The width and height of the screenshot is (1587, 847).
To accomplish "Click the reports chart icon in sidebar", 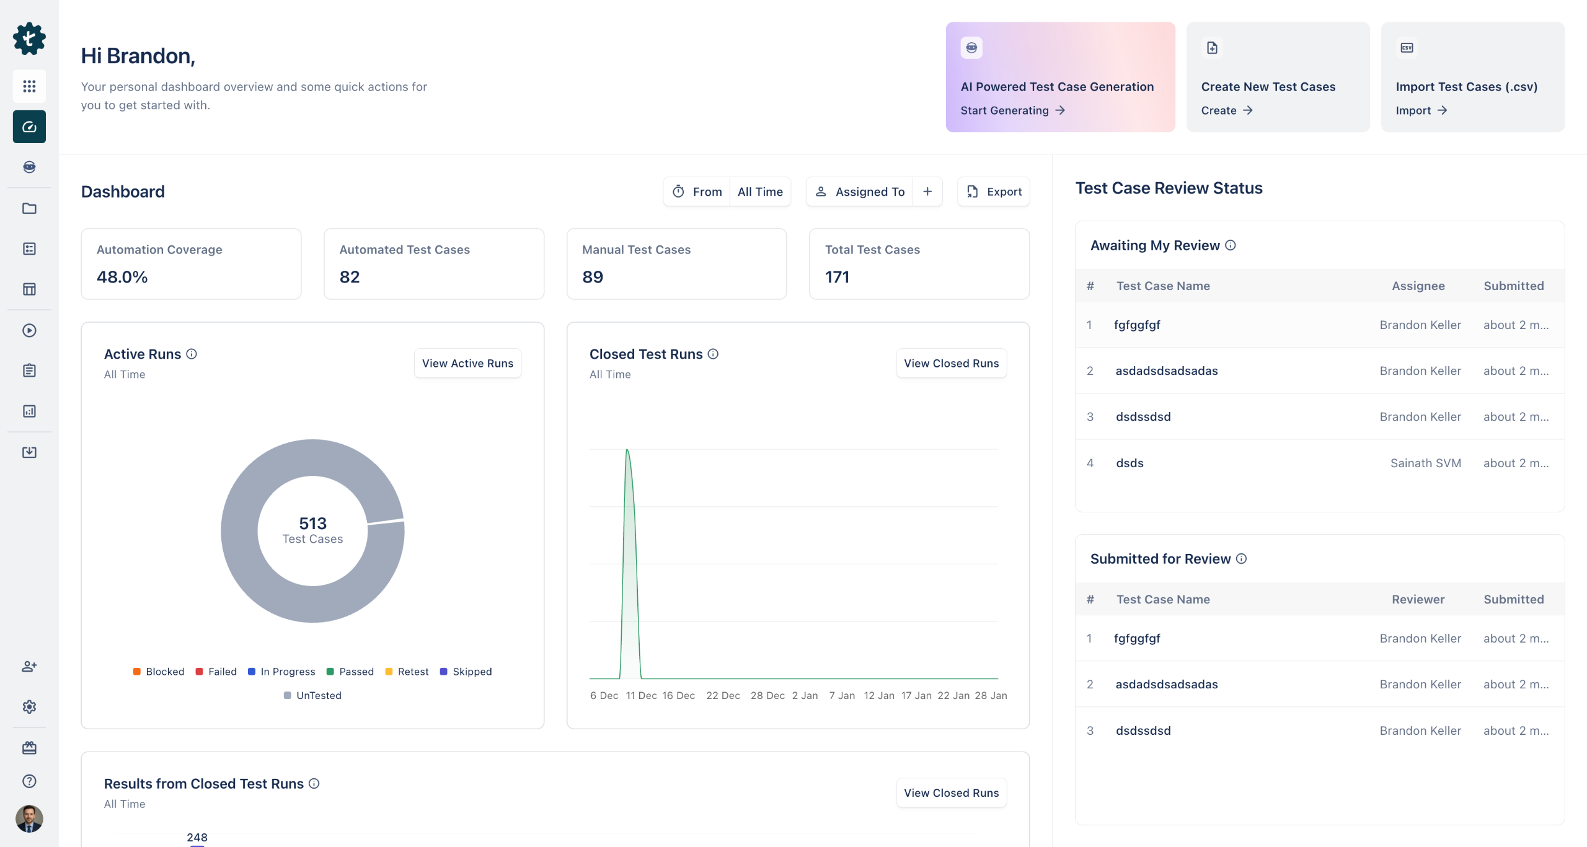I will [x=29, y=411].
